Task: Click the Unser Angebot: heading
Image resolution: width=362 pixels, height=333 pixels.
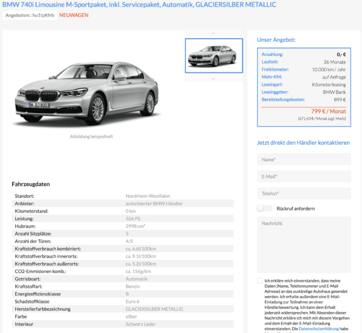Action: (x=276, y=40)
